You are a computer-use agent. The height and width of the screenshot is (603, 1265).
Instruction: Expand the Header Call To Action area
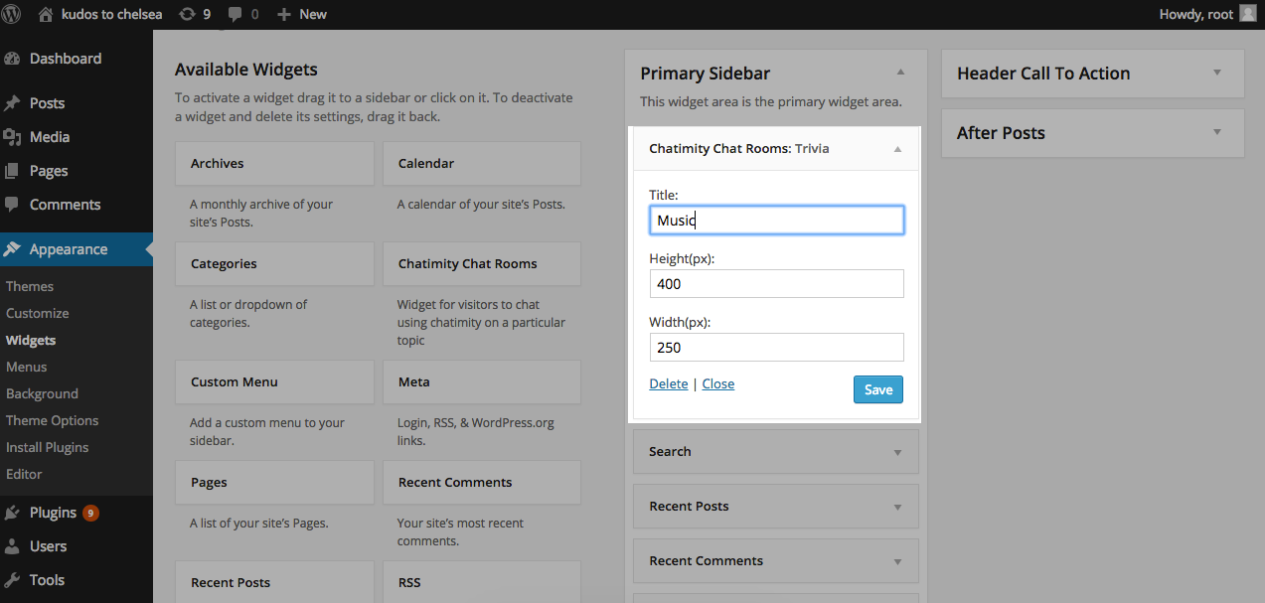pos(1217,74)
